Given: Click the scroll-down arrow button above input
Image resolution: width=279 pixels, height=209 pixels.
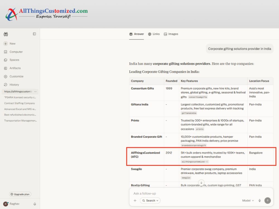Looking at the screenshot, I should tap(201, 183).
